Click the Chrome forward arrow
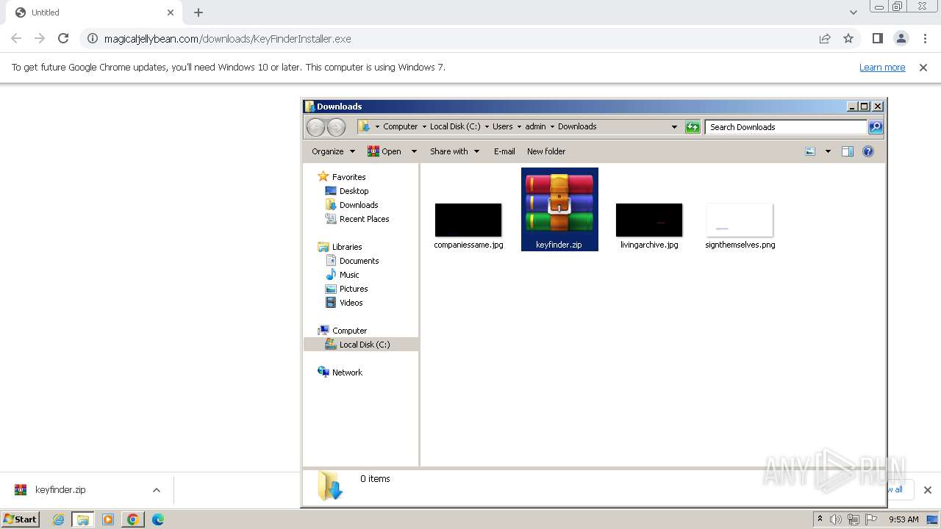The image size is (941, 529). (40, 38)
